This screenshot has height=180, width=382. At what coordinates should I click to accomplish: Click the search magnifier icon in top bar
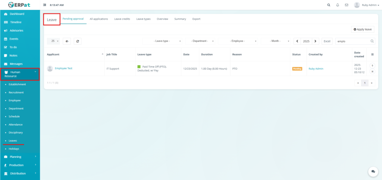pos(329,5)
